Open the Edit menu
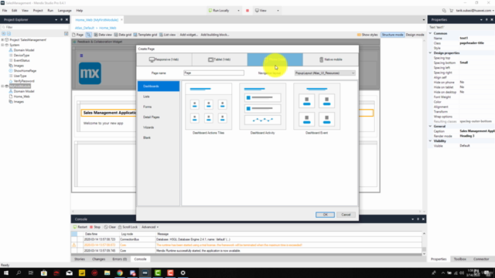 coord(15,10)
